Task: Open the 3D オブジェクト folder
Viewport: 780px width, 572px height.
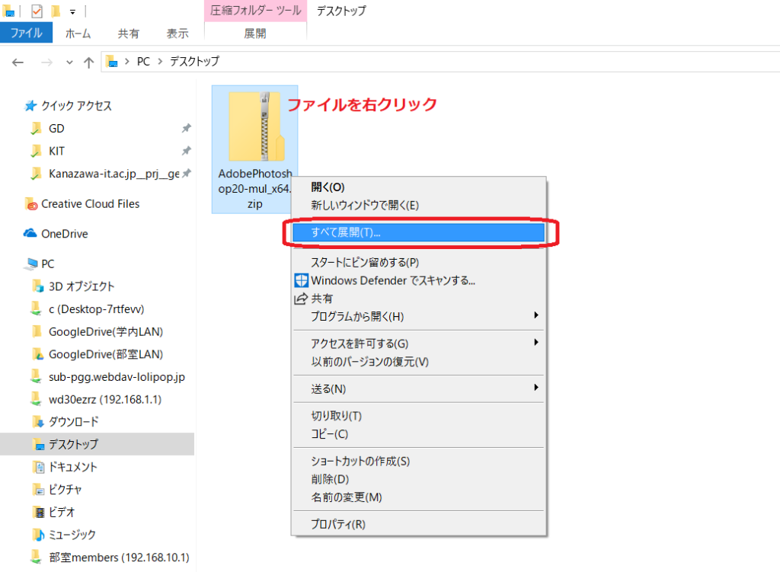Action: [x=81, y=286]
